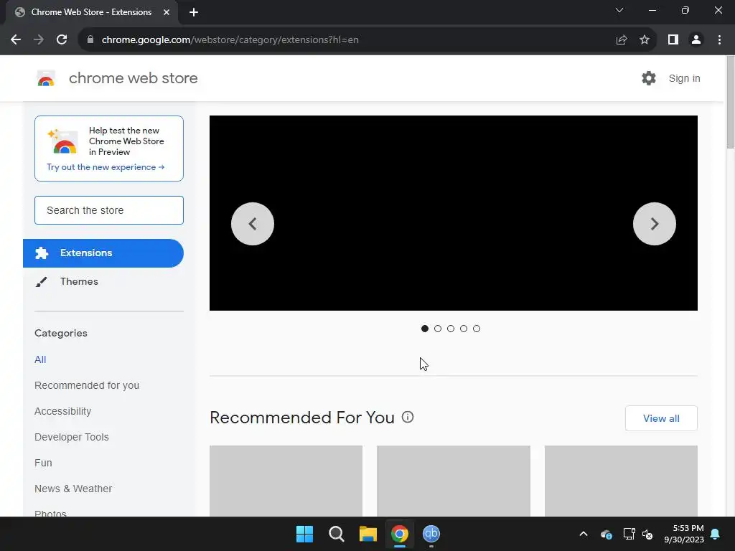
Task: Choose the News & Weather category
Action: click(x=73, y=488)
